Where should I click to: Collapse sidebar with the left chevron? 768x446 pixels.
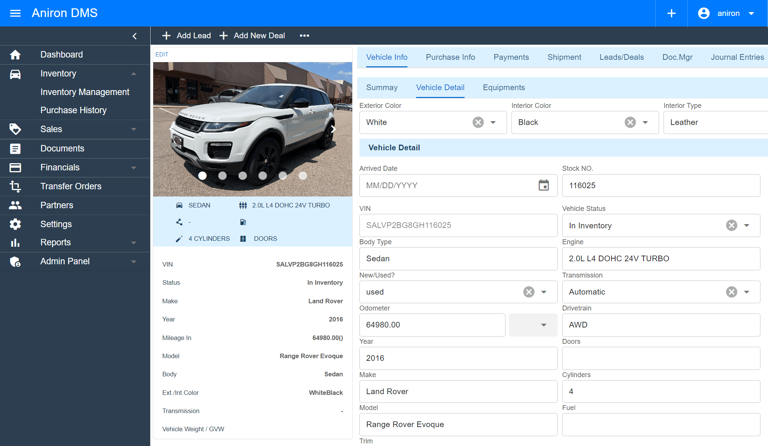[135, 36]
